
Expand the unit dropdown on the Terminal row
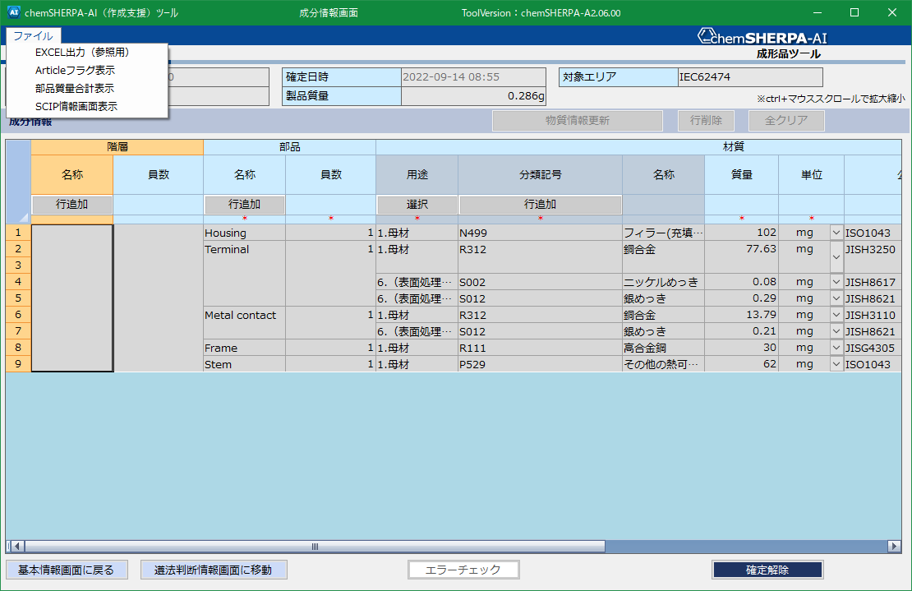pos(836,256)
